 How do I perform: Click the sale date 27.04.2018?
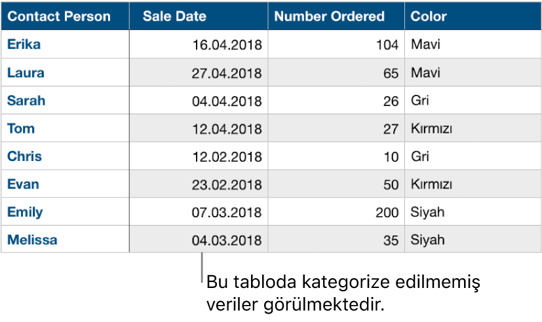(227, 73)
